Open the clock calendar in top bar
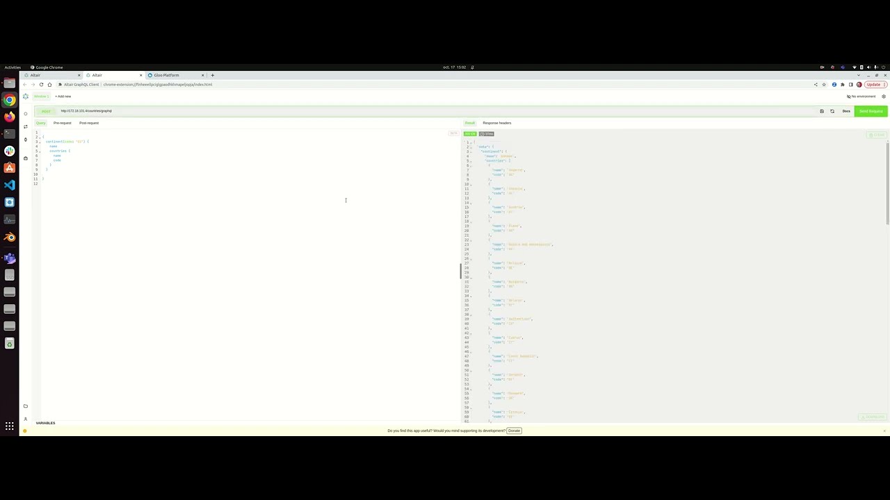Image resolution: width=890 pixels, height=500 pixels. 454,67
